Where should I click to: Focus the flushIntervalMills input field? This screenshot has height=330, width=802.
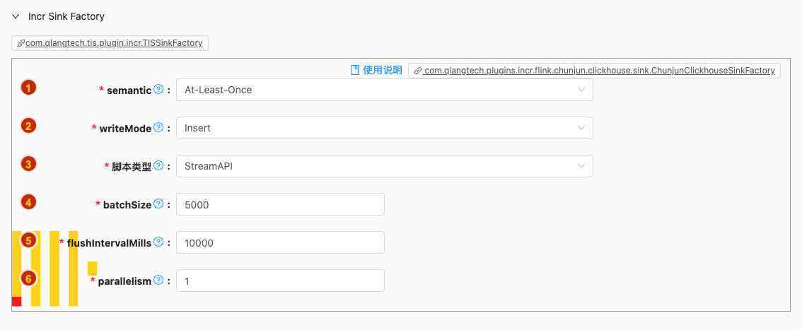(x=280, y=242)
